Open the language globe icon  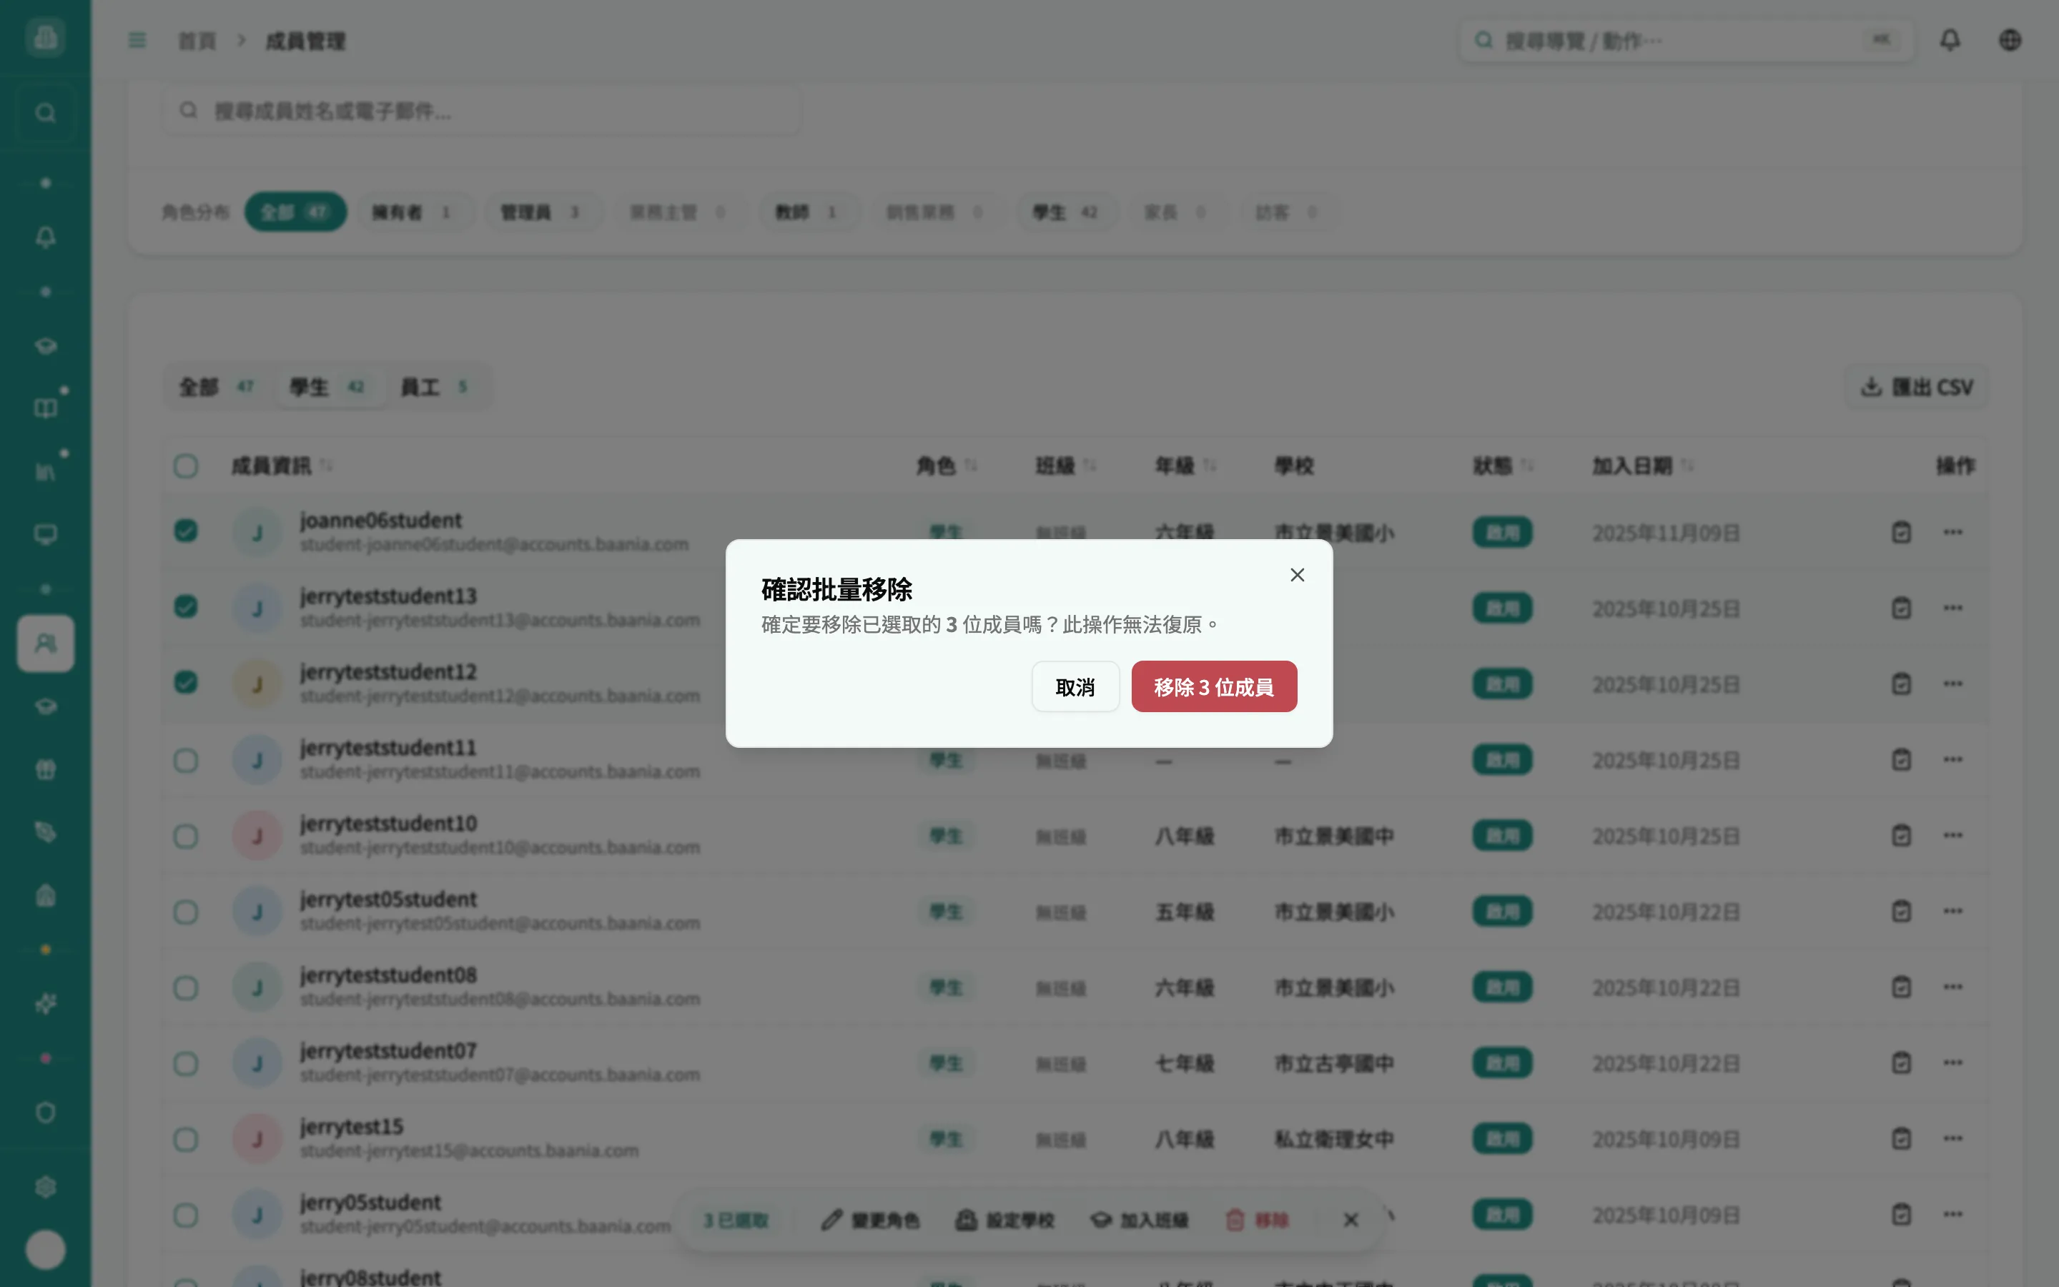click(x=2010, y=40)
